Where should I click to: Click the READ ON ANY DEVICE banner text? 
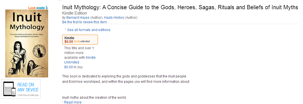point(28,87)
